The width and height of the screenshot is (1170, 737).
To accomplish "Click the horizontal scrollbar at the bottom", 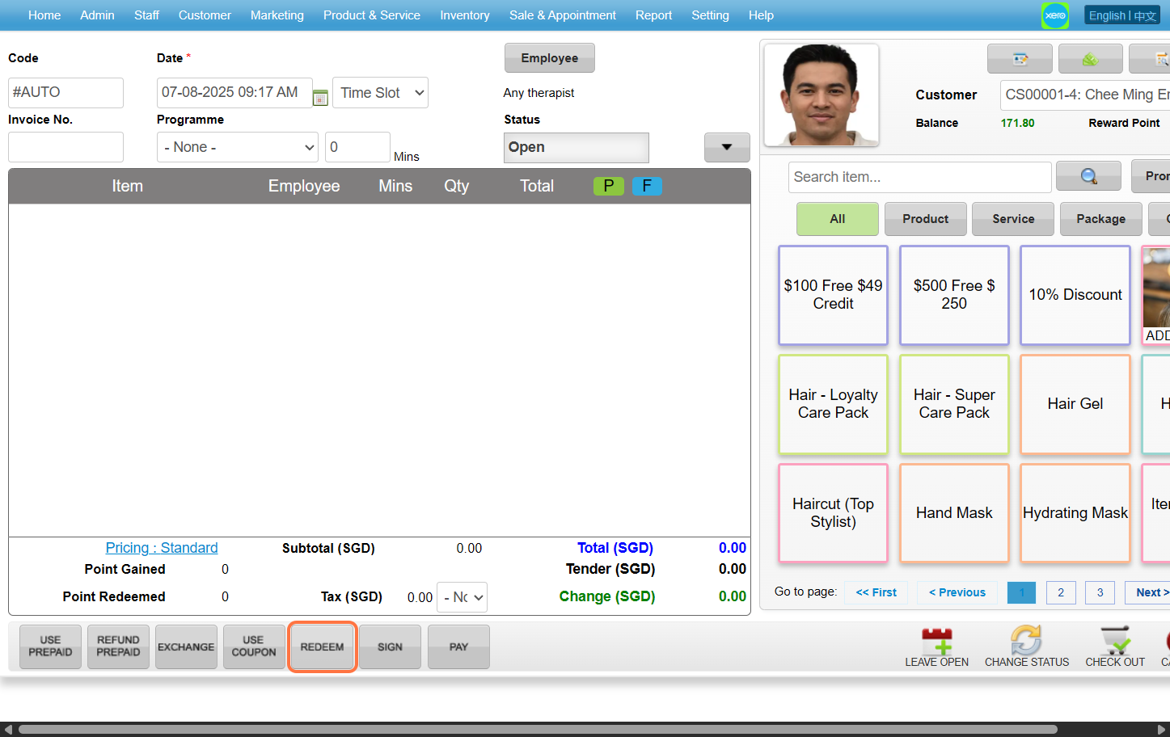I will coord(538,729).
